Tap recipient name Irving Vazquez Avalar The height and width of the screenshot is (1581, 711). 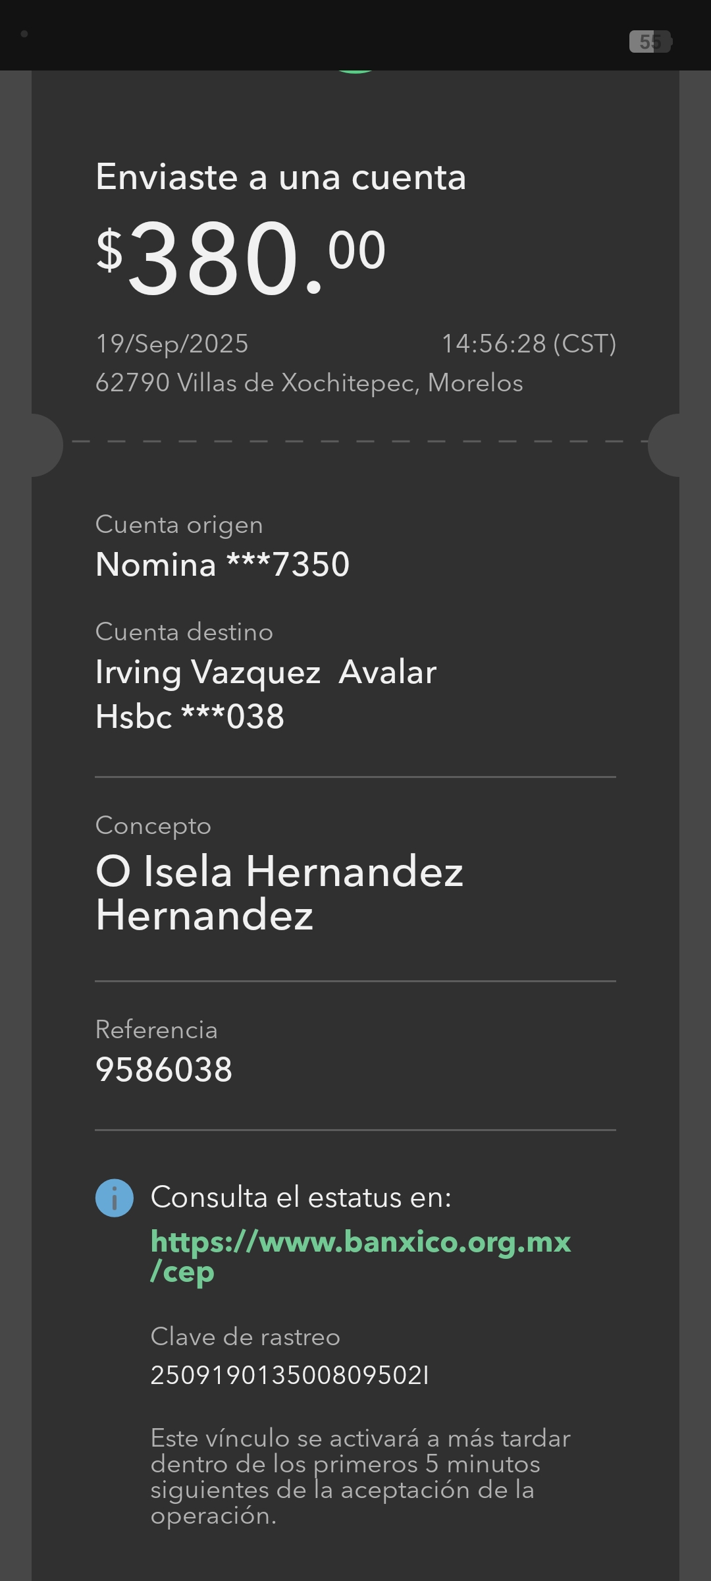265,672
